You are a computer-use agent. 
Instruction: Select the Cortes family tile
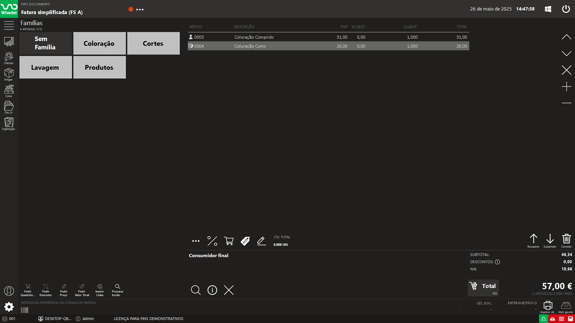click(153, 43)
